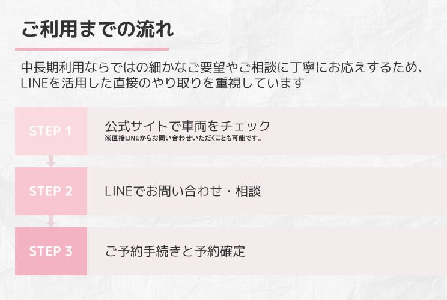The image size is (447, 300).
Task: Click 相談 in the STEP 2 row
Action: pos(249,191)
